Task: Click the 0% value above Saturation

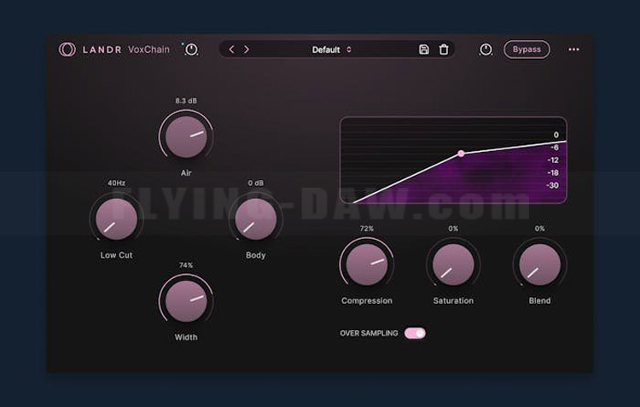Action: pos(453,229)
